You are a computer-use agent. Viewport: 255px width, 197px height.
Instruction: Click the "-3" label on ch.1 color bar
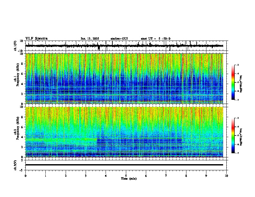point(238,65)
